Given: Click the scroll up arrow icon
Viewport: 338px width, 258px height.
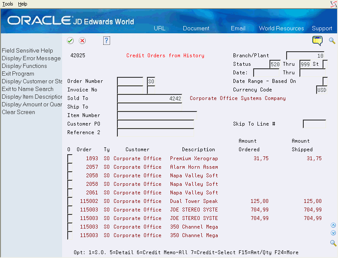Looking at the screenshot, I should pyautogui.click(x=333, y=225).
